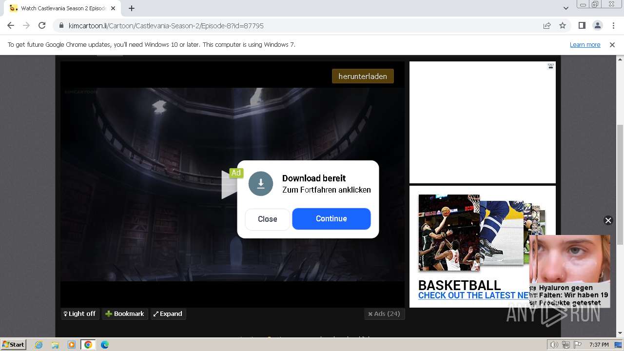Open the Chrome side panel icon
The width and height of the screenshot is (624, 351).
coord(582,25)
